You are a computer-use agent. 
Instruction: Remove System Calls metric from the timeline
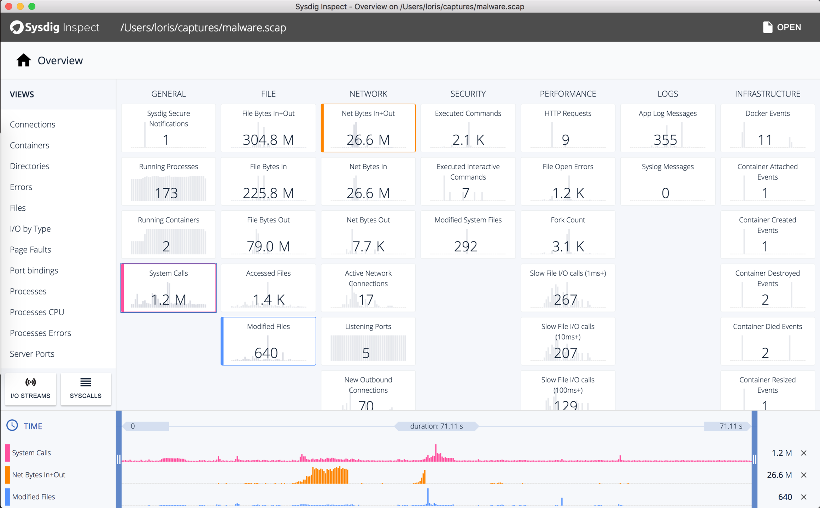point(804,453)
